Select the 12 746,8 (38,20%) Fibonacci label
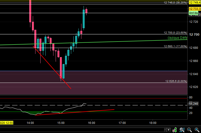The height and width of the screenshot is (133, 201). [175, 3]
